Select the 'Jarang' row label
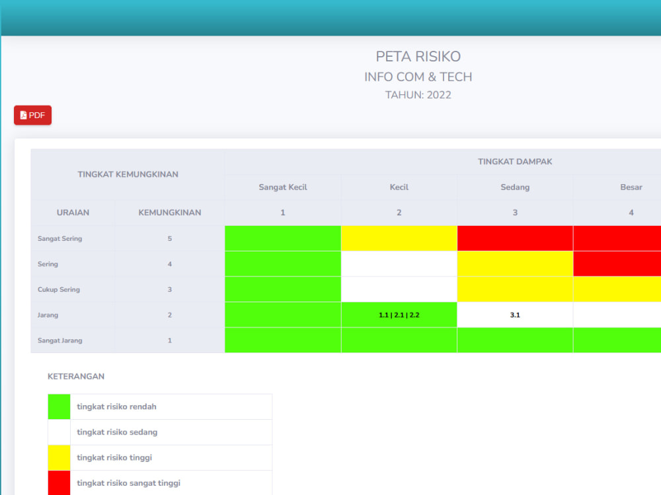Screen dimensions: 661x495 click(48, 315)
